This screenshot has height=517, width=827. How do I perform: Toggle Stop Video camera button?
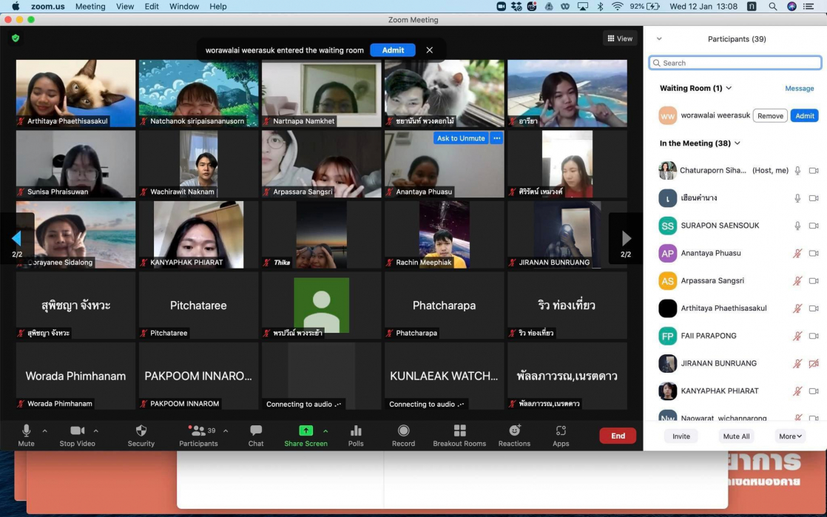coord(78,431)
